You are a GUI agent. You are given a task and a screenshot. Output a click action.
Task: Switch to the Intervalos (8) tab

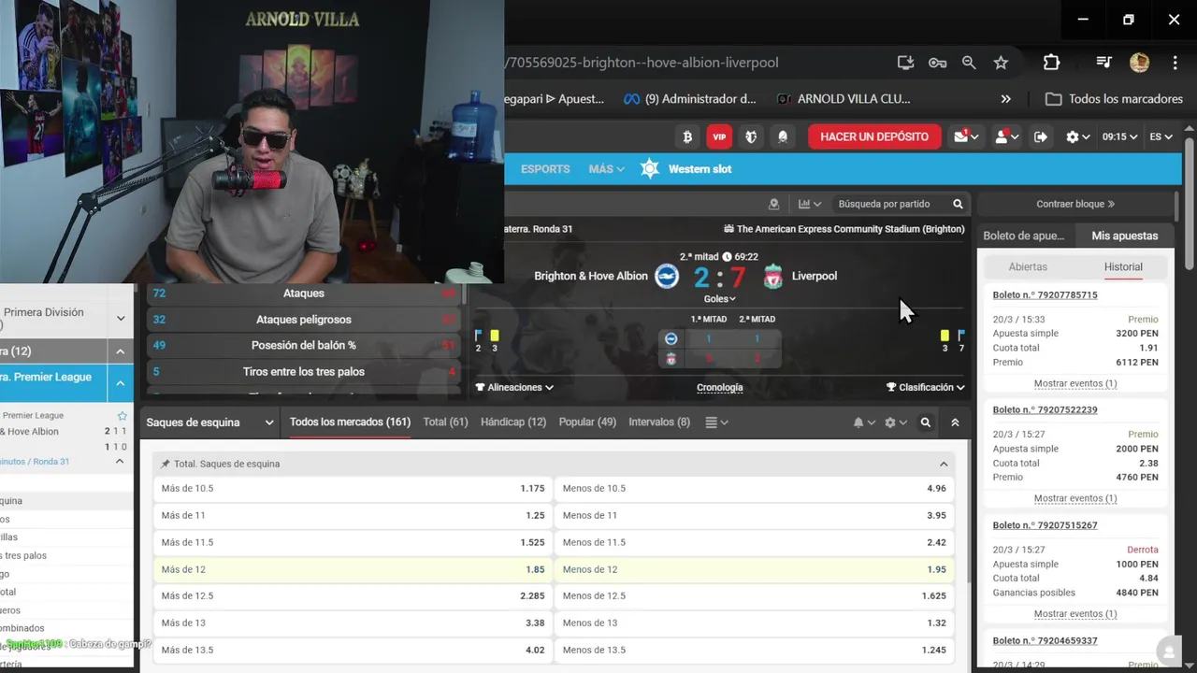(659, 422)
